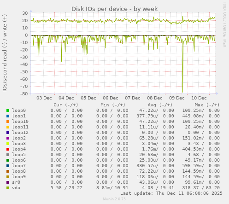This screenshot has width=229, height=204.
Task: Click the loop7 navy legend swatch
Action: (x=8, y=166)
